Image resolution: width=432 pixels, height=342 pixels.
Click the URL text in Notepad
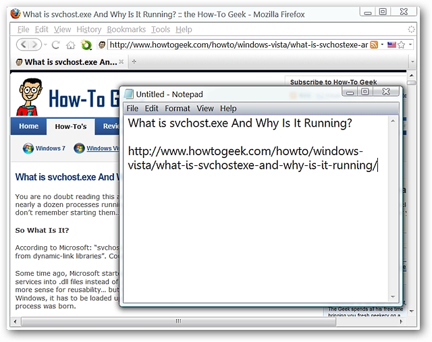pyautogui.click(x=252, y=158)
